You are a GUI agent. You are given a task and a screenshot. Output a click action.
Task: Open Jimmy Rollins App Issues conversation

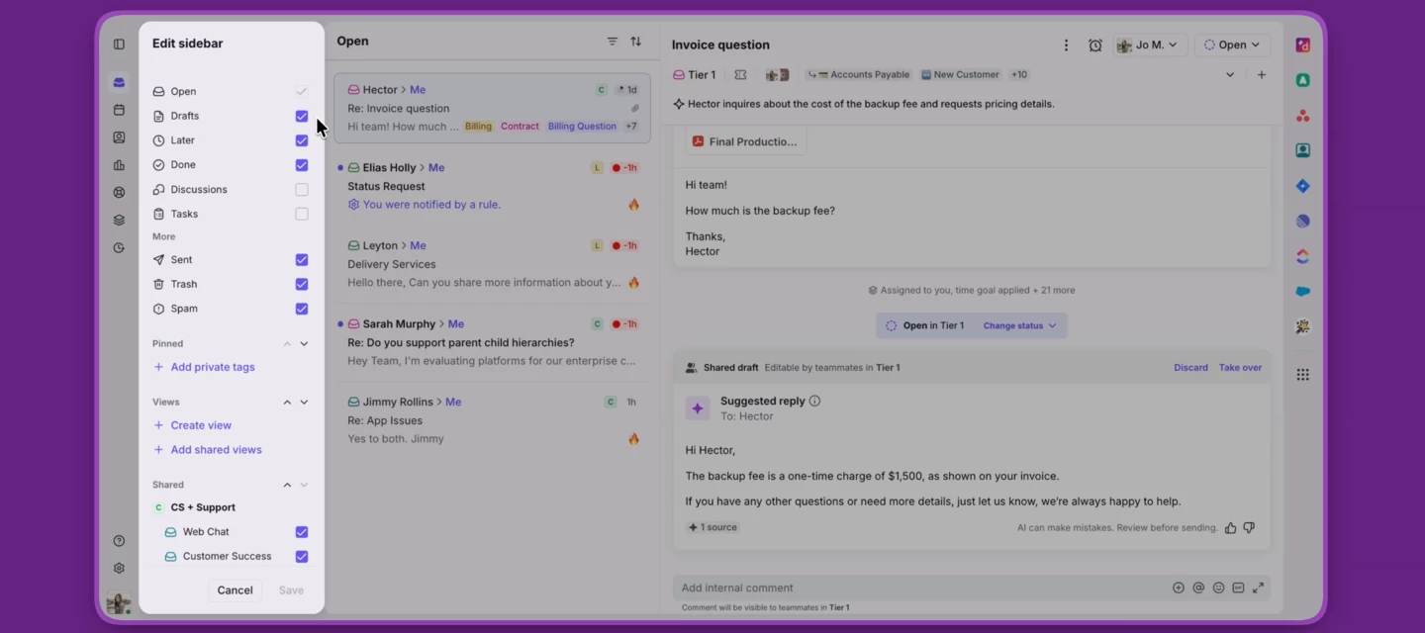pyautogui.click(x=493, y=420)
